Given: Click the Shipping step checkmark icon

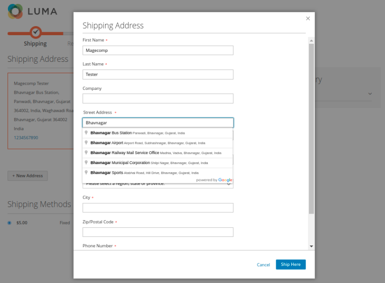Looking at the screenshot, I should pos(36,32).
